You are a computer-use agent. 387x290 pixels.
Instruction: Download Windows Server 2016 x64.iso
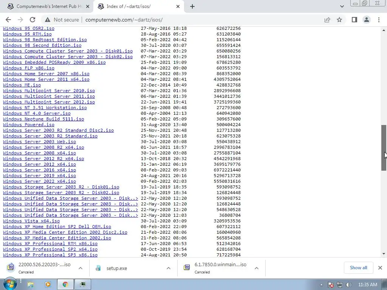pyautogui.click(x=39, y=170)
